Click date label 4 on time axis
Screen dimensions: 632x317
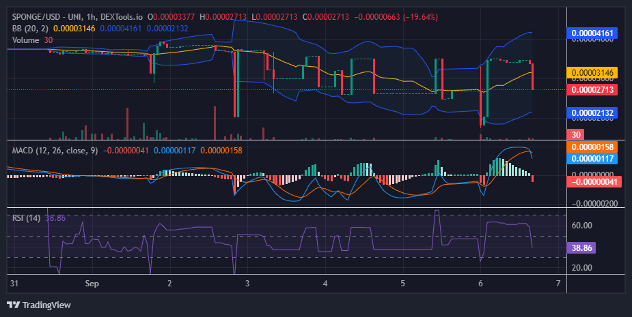click(x=325, y=283)
